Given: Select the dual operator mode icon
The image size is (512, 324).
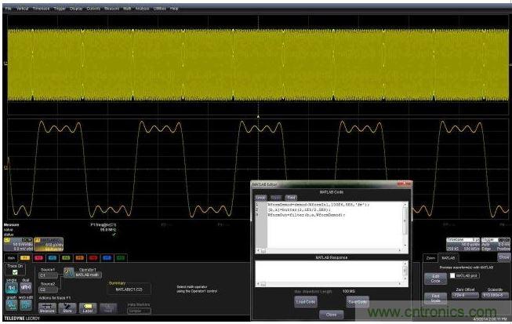Looking at the screenshot, I should (26, 286).
